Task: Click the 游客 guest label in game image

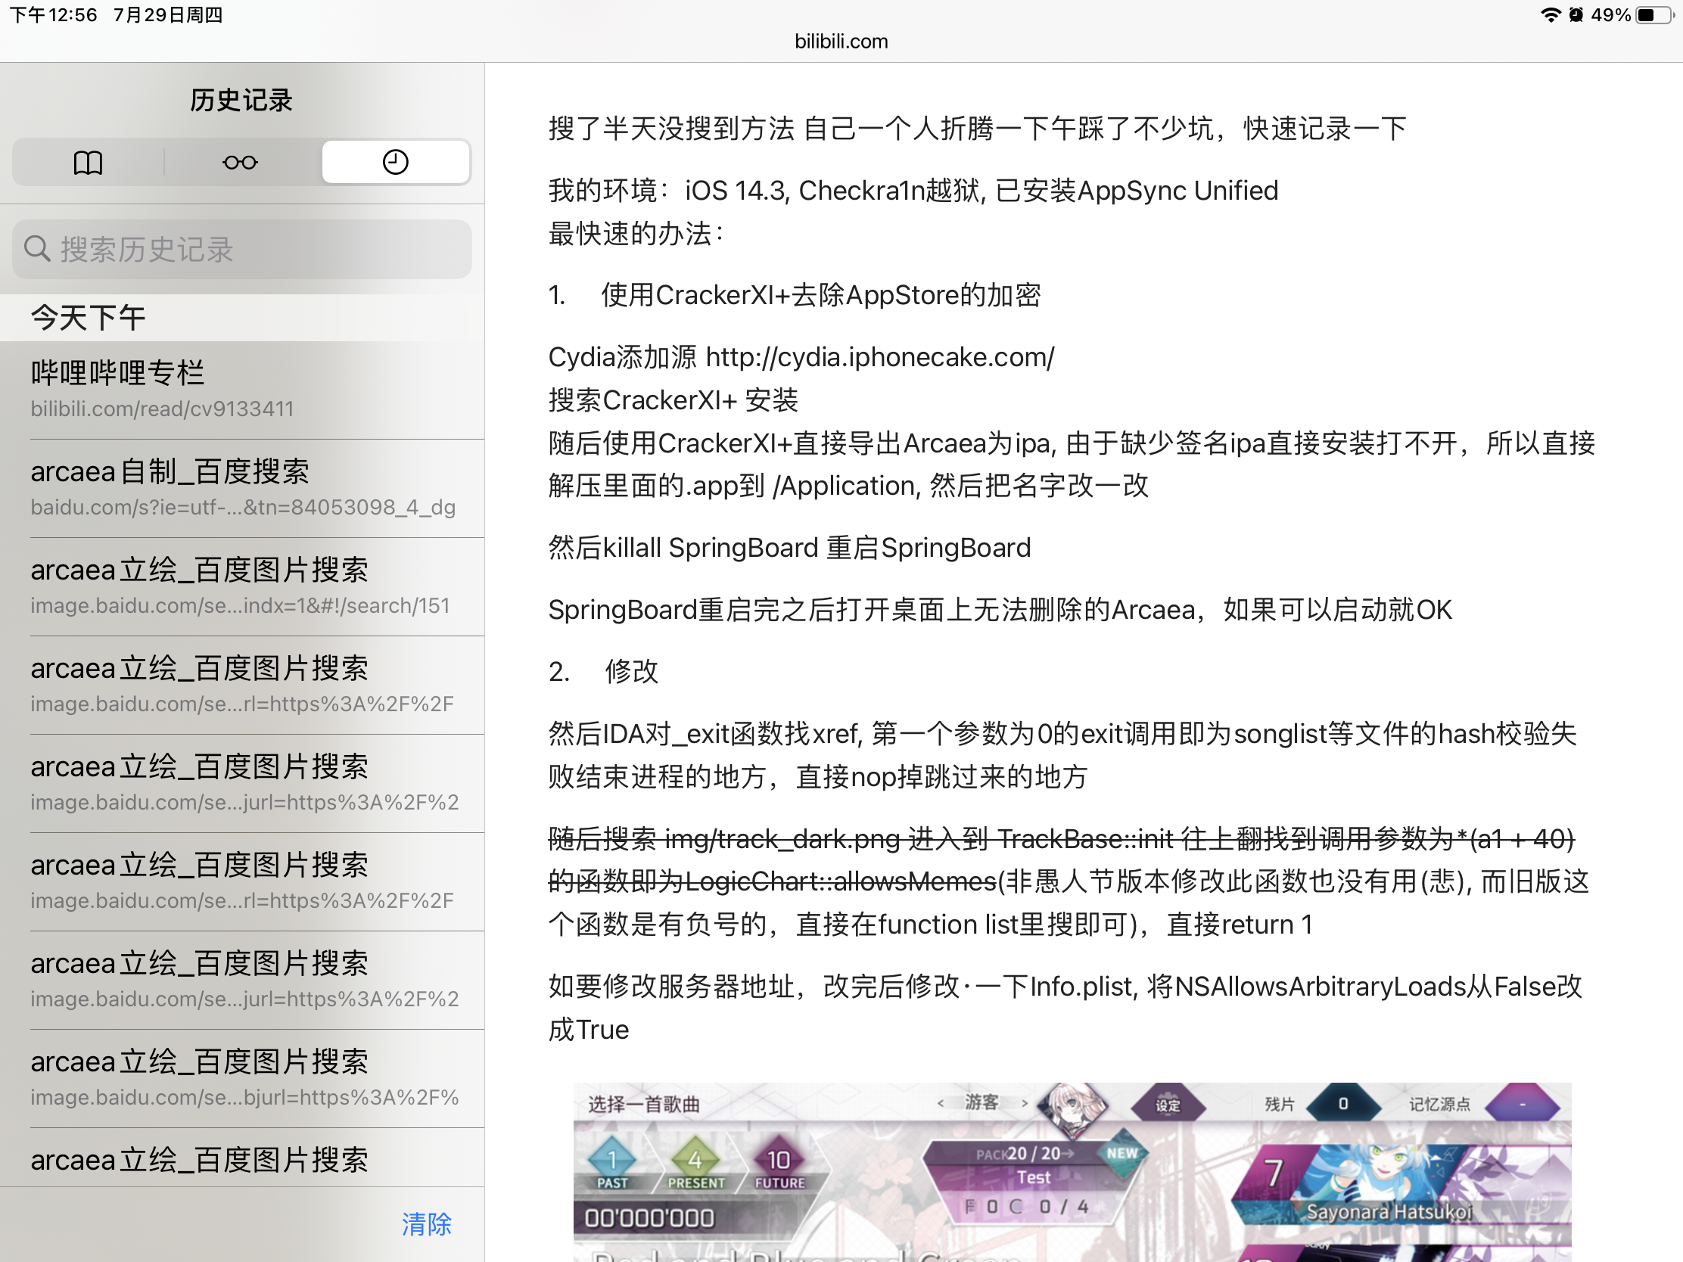Action: tap(981, 1102)
